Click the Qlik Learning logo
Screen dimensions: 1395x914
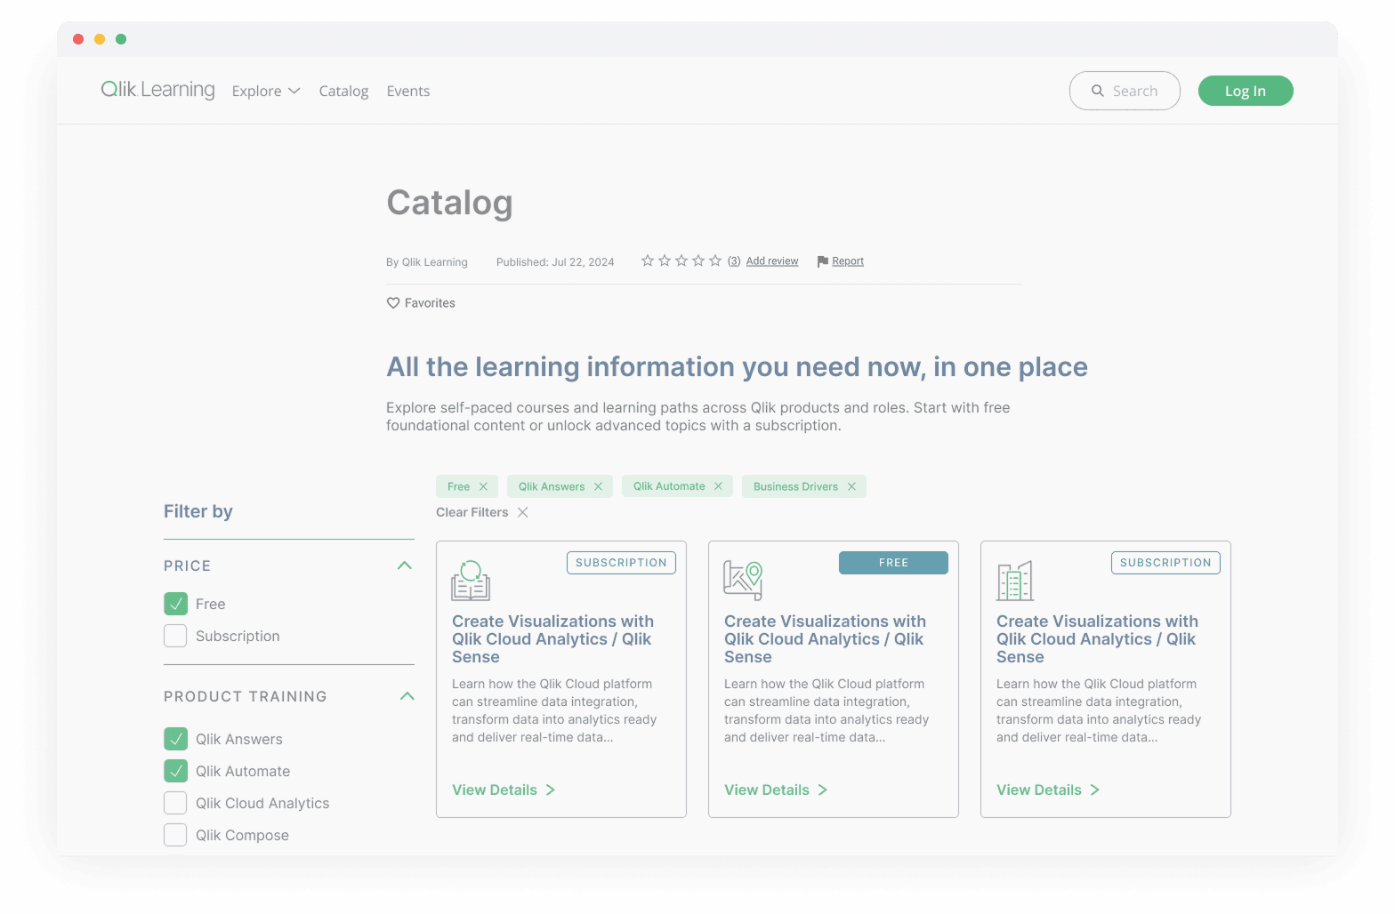[157, 90]
